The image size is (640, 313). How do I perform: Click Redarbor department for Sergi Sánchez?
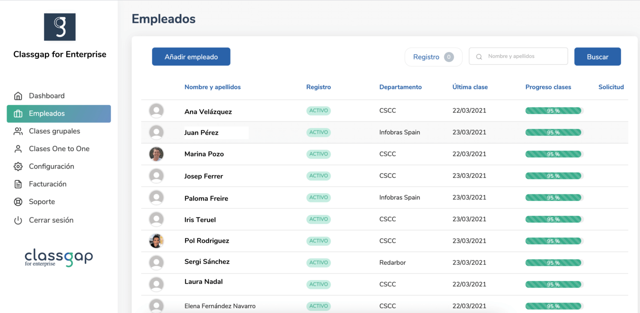coord(392,263)
